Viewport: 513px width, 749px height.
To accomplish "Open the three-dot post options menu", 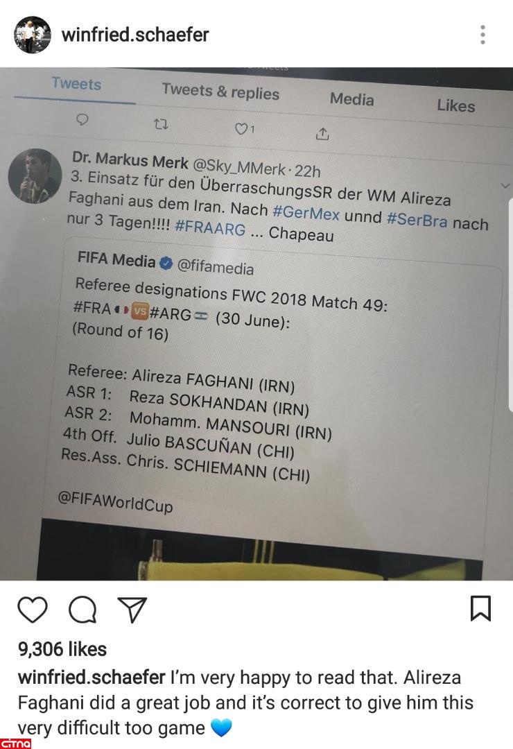I will coord(482,35).
